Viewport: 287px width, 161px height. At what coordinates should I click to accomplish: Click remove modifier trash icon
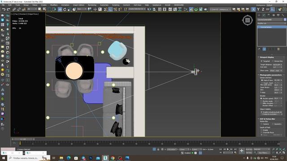coord(278,49)
